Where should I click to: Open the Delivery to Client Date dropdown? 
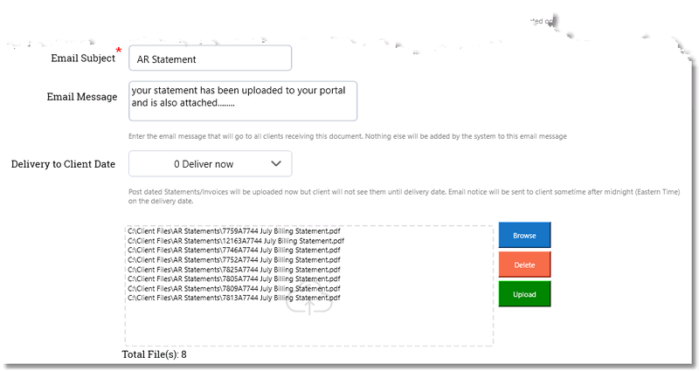210,164
